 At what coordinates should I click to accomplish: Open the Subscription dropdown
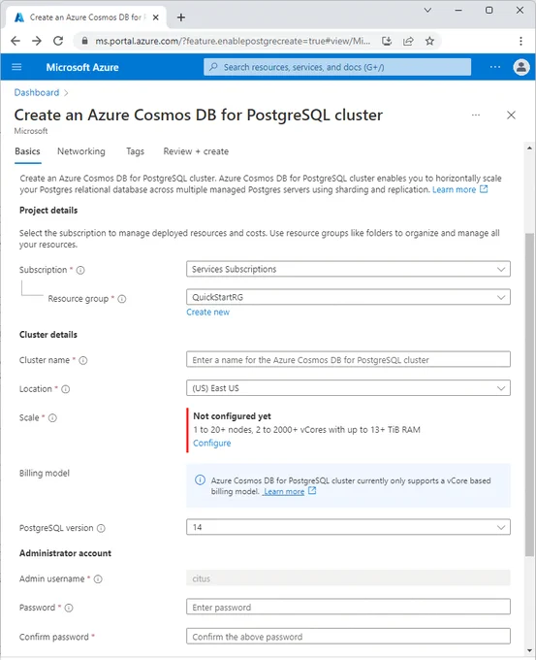click(348, 269)
